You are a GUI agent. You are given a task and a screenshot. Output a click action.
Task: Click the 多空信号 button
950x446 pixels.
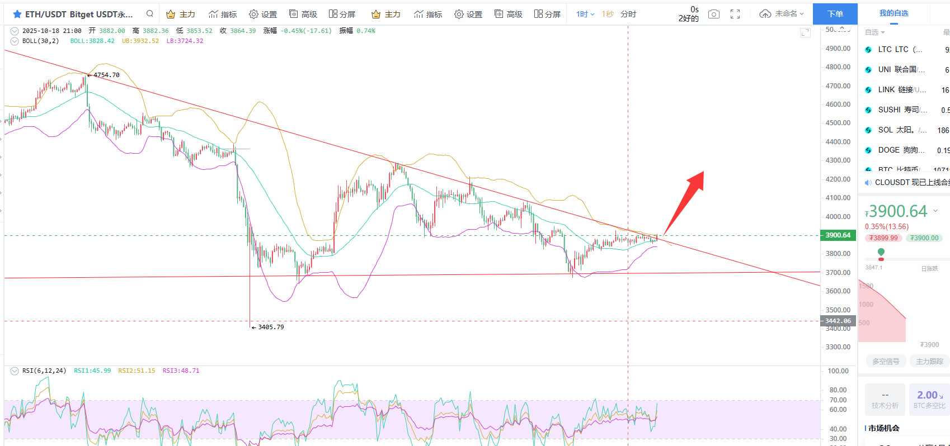tap(886, 362)
